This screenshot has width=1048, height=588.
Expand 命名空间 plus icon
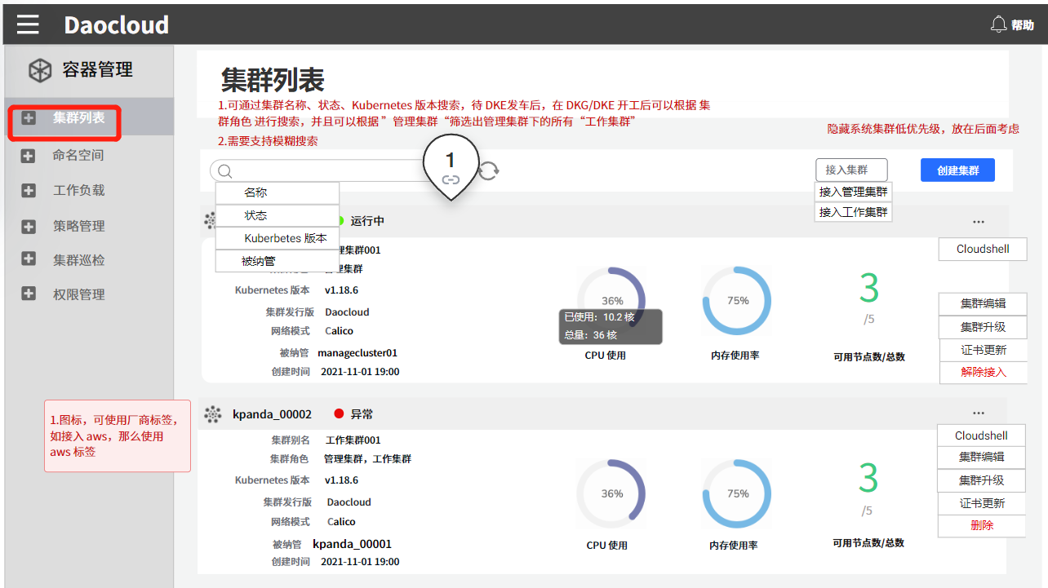tap(29, 156)
